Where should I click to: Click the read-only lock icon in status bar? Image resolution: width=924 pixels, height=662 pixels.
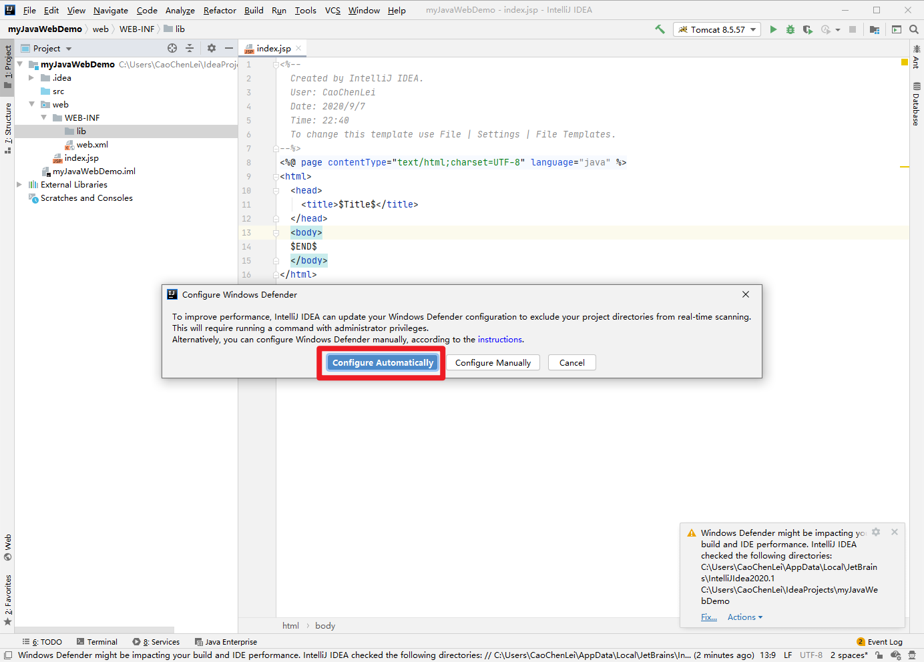[879, 655]
